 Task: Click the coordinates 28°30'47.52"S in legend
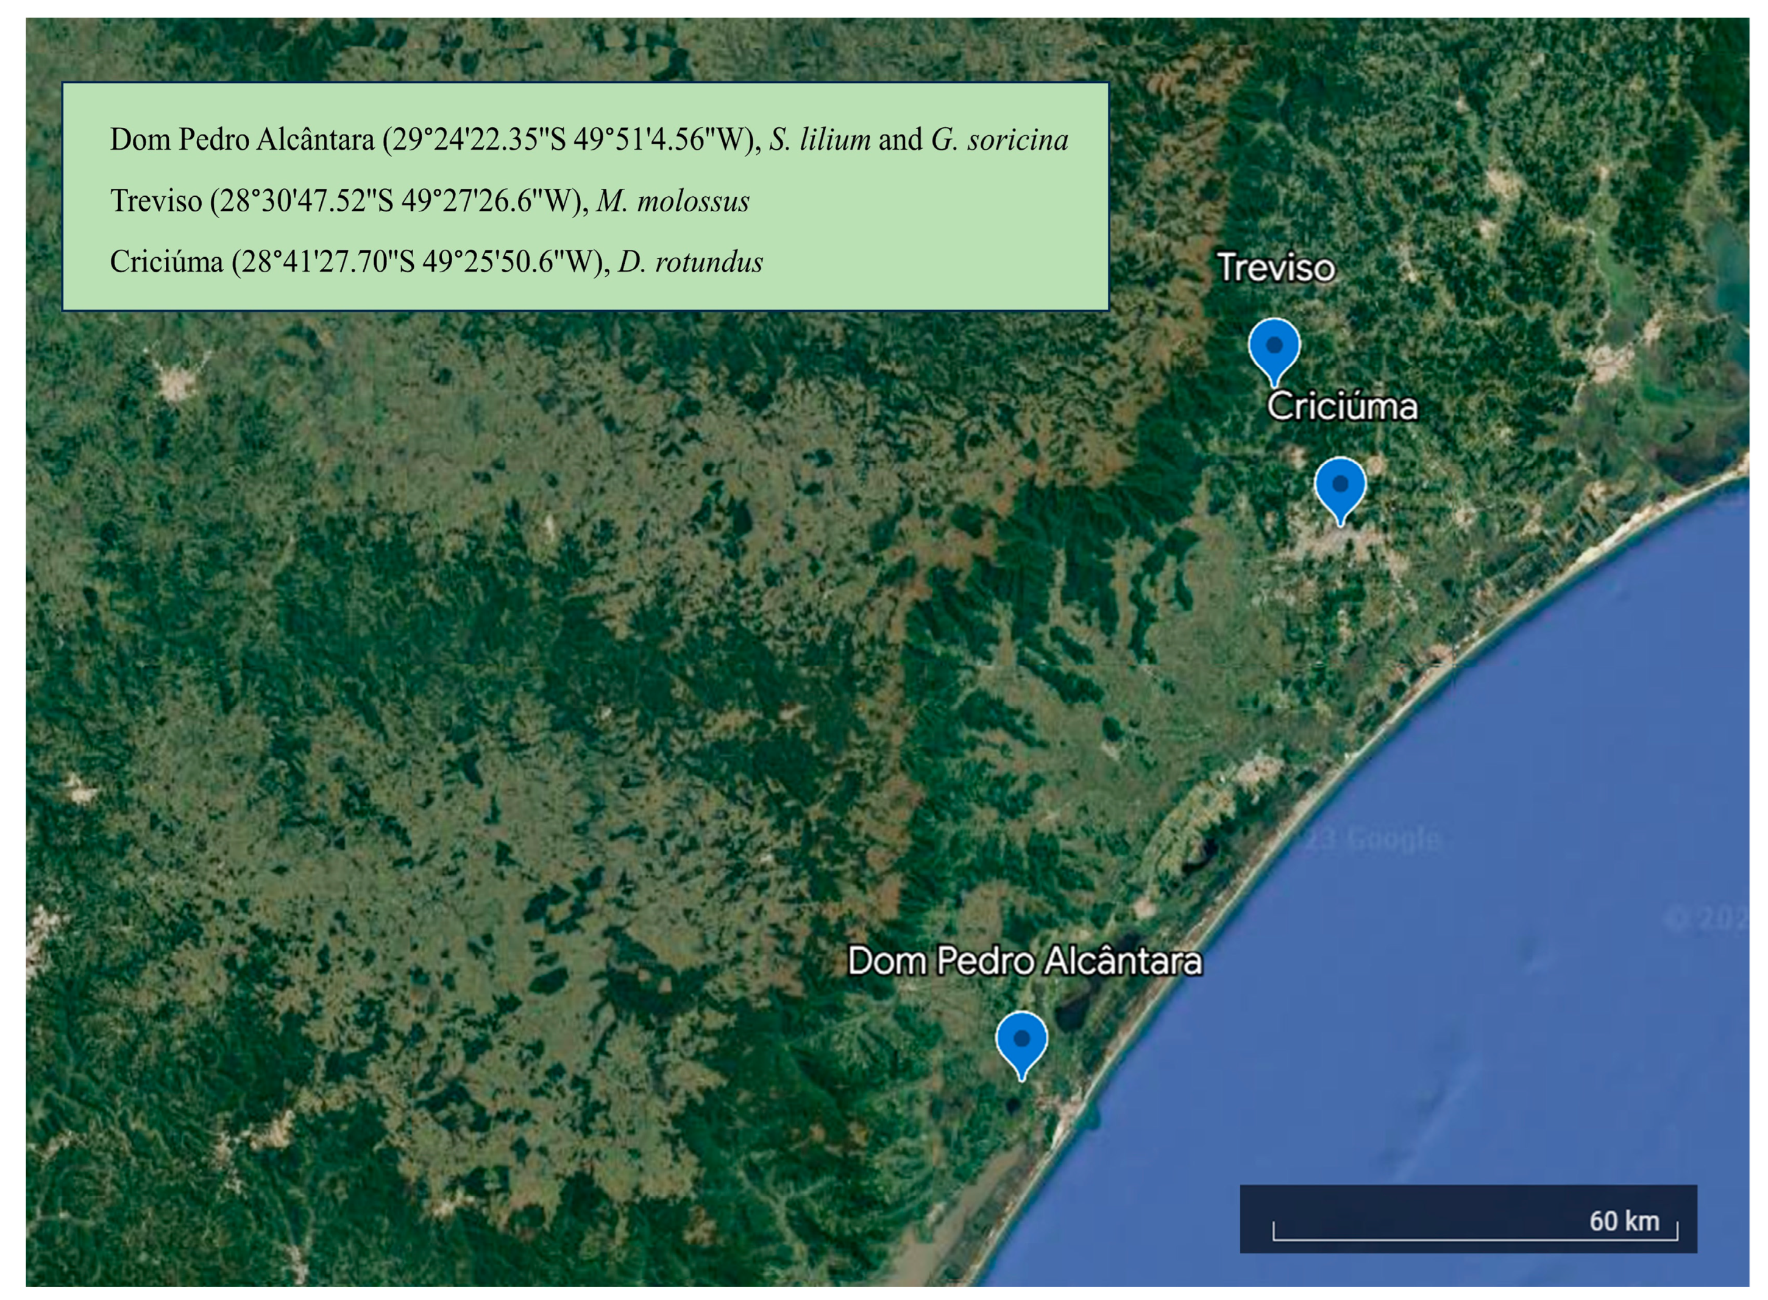306,202
